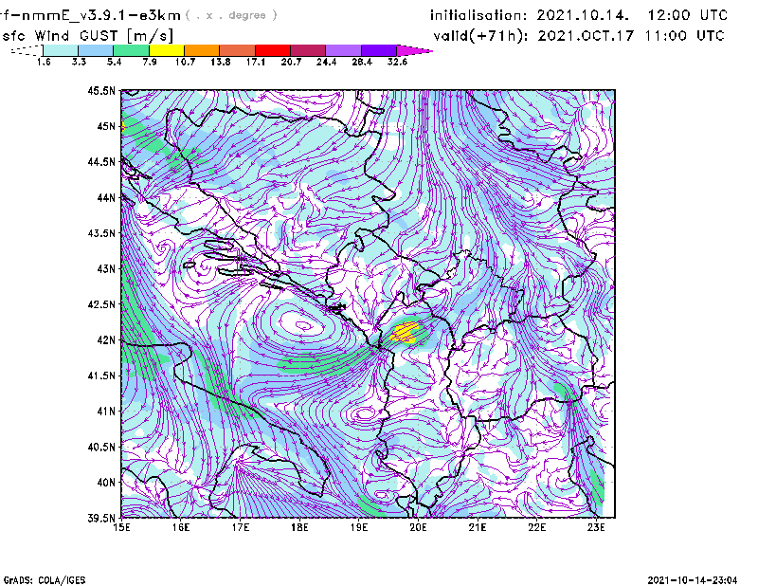Click the '21E' longitude label

pyautogui.click(x=478, y=527)
